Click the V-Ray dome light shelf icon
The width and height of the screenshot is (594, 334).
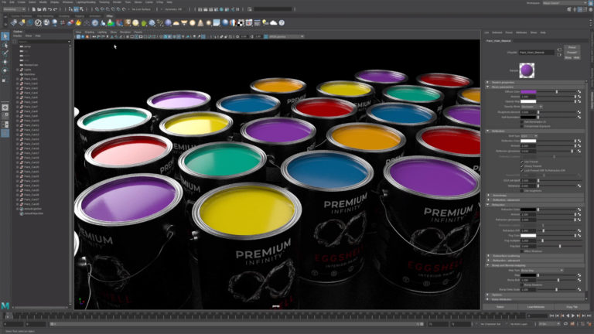pos(176,23)
